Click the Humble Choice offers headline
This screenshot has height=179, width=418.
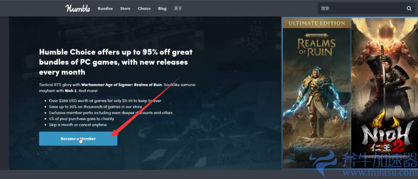(x=116, y=62)
